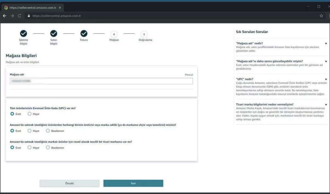Viewport: 330px width, 194px height.
Task: Click the tab favicon for sellercentral
Action: click(6, 8)
